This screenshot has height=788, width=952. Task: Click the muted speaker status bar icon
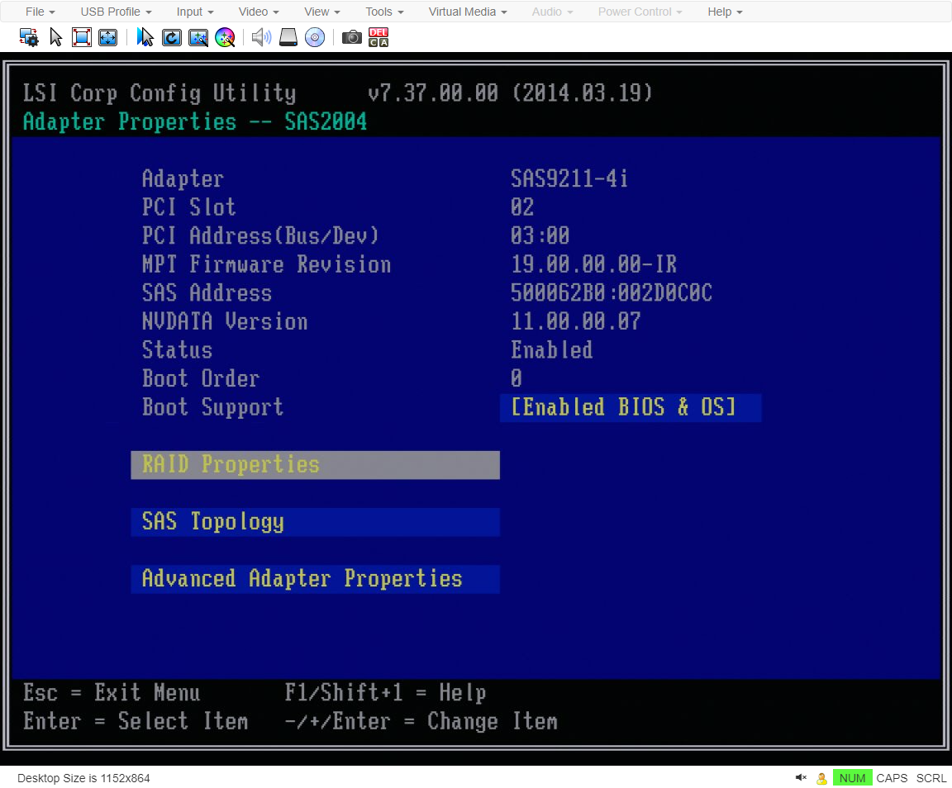tap(801, 778)
